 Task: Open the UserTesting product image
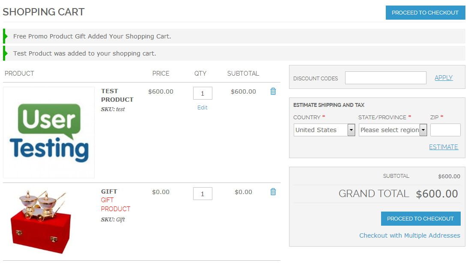[x=49, y=132]
